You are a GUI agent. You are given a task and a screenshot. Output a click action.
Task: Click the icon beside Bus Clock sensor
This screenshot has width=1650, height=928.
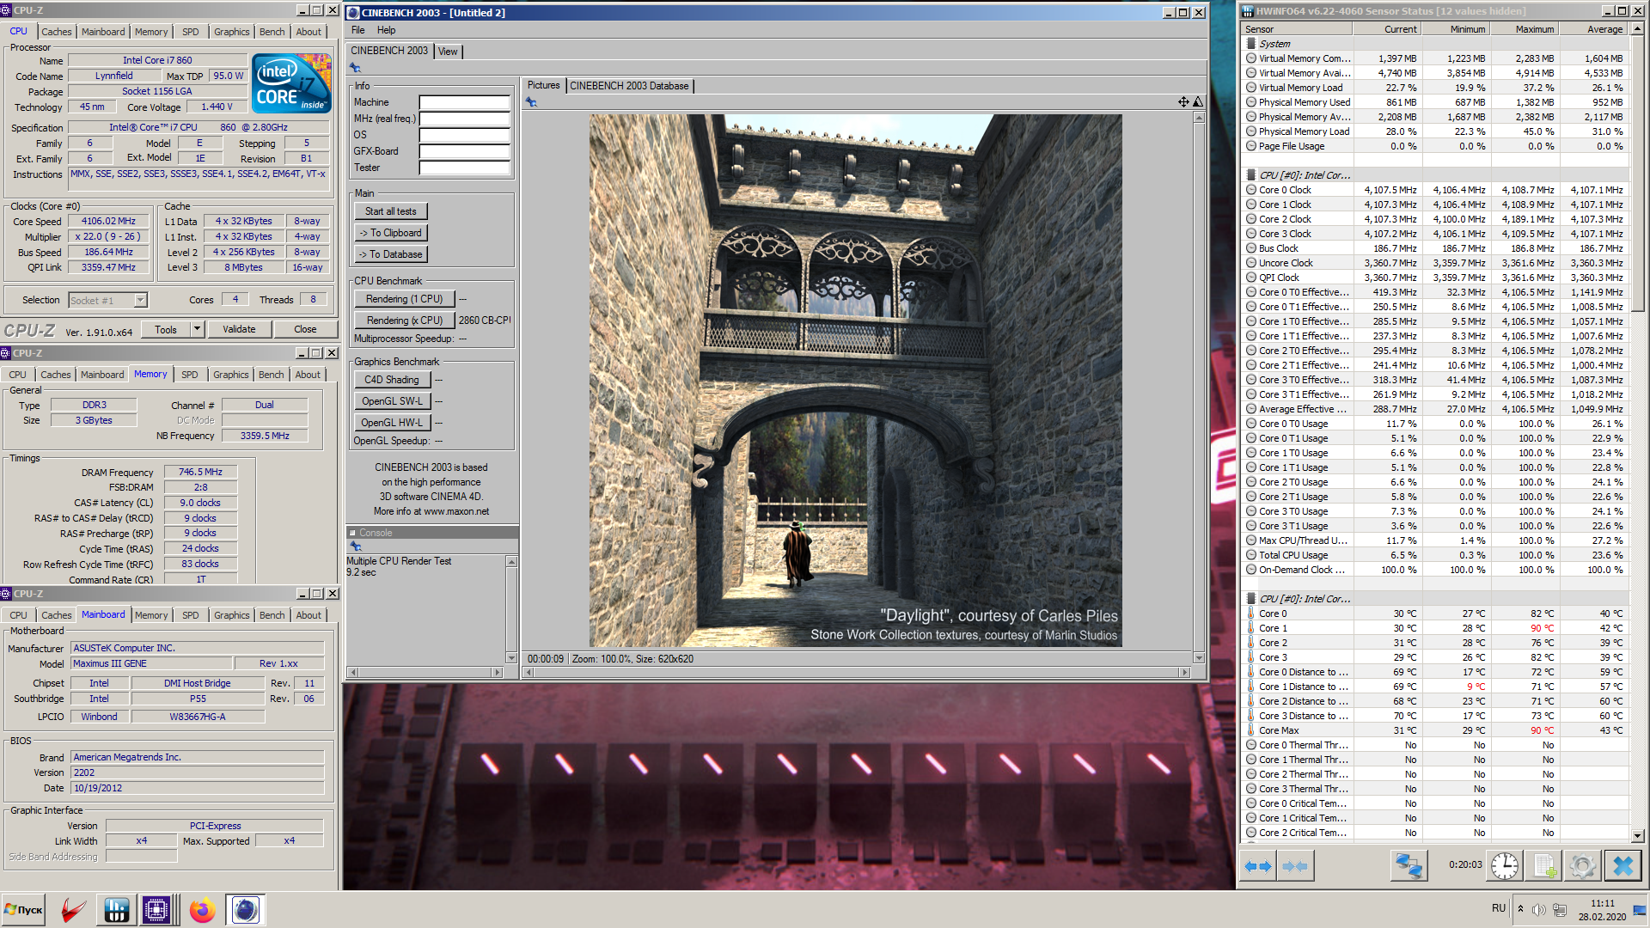pyautogui.click(x=1251, y=248)
